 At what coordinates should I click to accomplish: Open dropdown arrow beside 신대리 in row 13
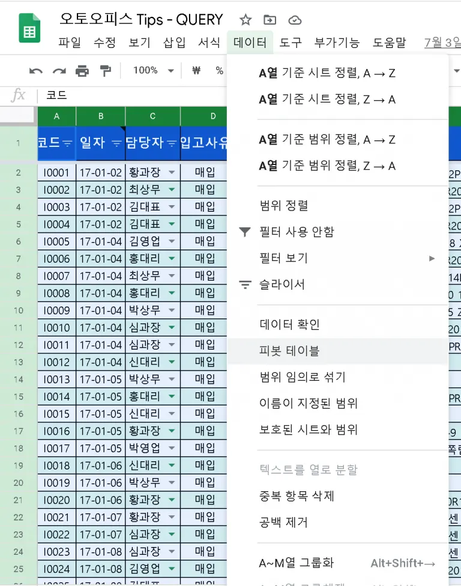[x=172, y=362]
